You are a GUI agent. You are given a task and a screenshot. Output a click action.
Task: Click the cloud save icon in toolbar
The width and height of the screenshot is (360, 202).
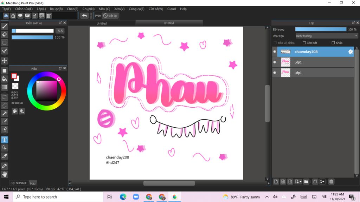pyautogui.click(x=6, y=15)
